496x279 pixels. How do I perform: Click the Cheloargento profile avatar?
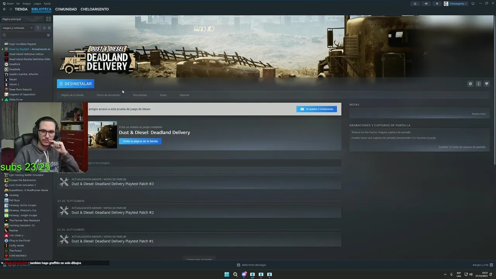click(446, 3)
